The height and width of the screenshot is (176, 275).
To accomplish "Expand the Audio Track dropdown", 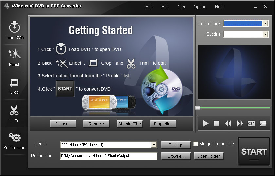I will [x=265, y=23].
